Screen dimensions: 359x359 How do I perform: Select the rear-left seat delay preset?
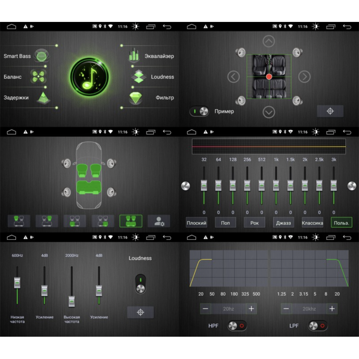[x=75, y=221]
